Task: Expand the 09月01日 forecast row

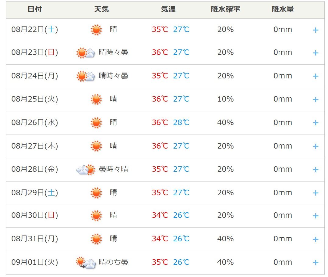Action: pos(316,262)
